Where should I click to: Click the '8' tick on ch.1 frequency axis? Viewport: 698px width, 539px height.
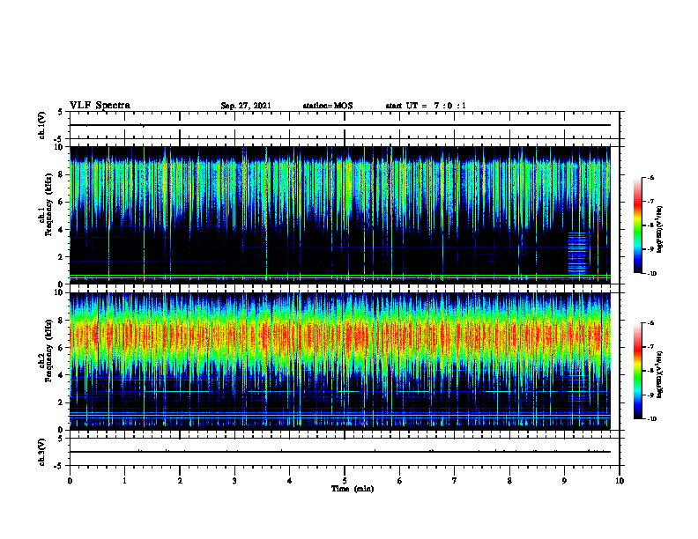click(x=62, y=174)
